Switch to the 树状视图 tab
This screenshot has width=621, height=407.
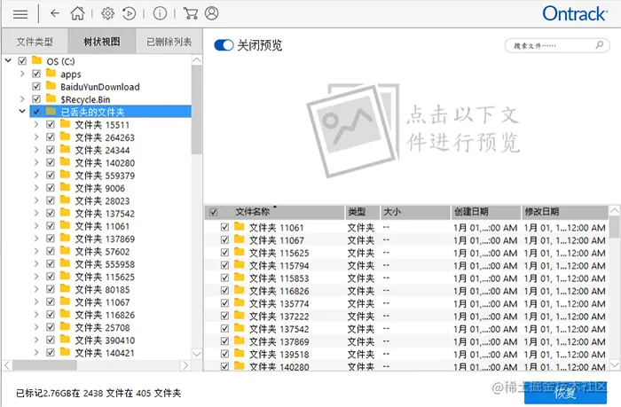[102, 41]
